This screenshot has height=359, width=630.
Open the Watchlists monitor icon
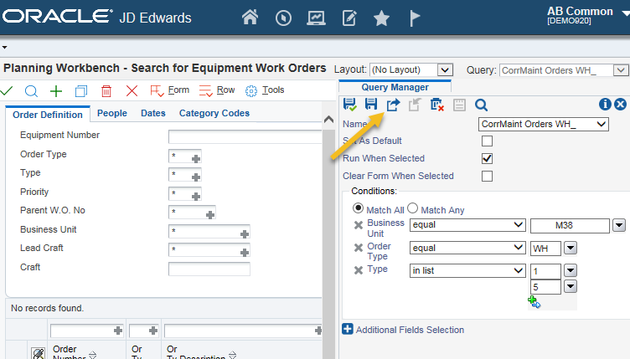tap(316, 18)
